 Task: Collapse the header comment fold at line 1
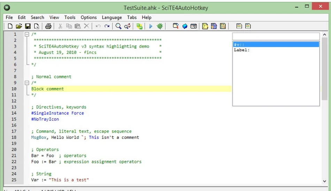point(27,34)
